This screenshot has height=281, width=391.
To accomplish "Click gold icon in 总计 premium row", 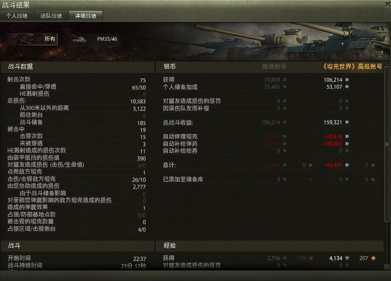I will coord(373,165).
